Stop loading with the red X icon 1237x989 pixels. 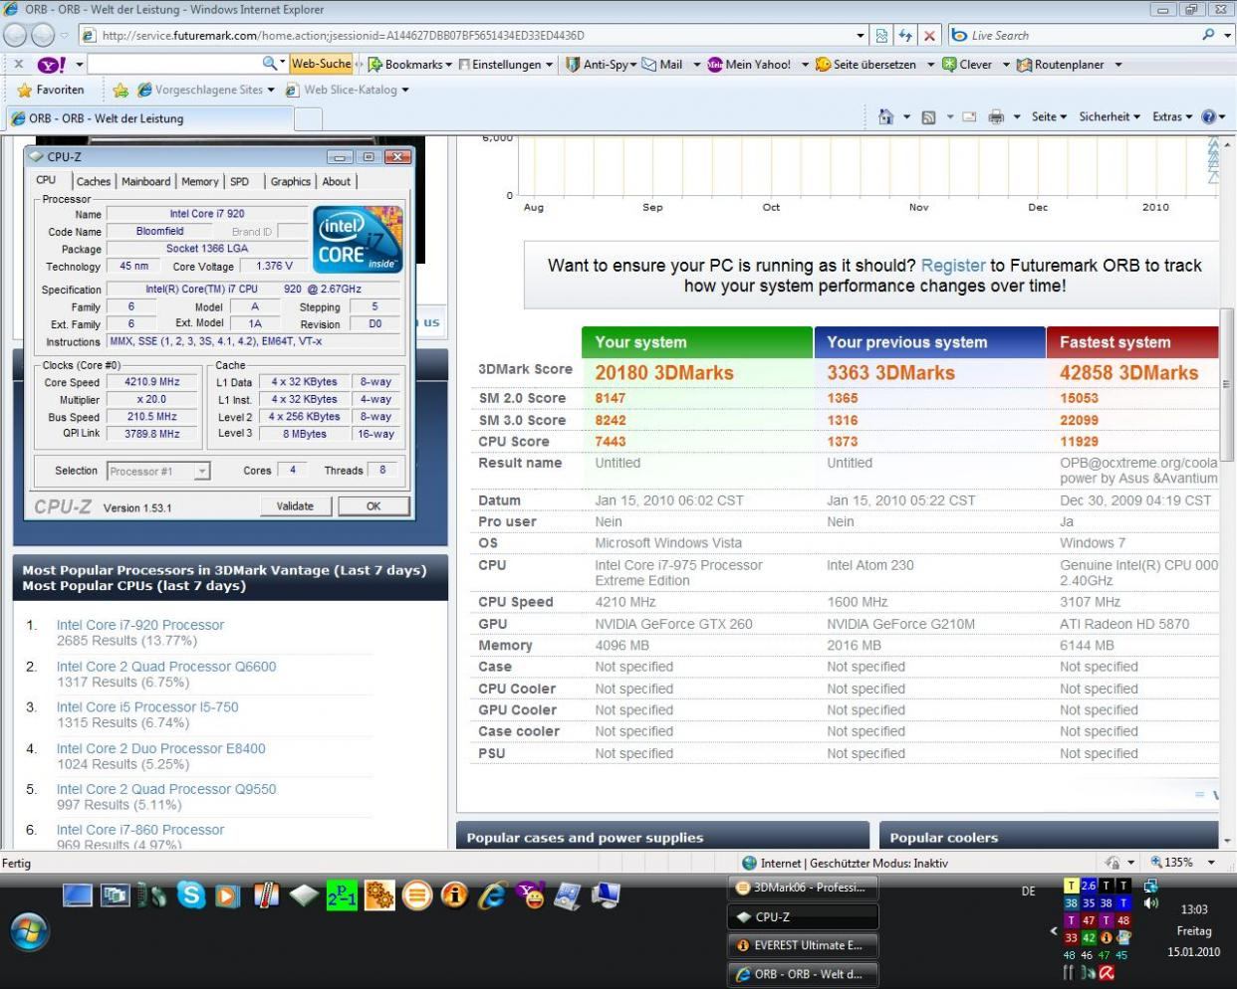(x=929, y=35)
